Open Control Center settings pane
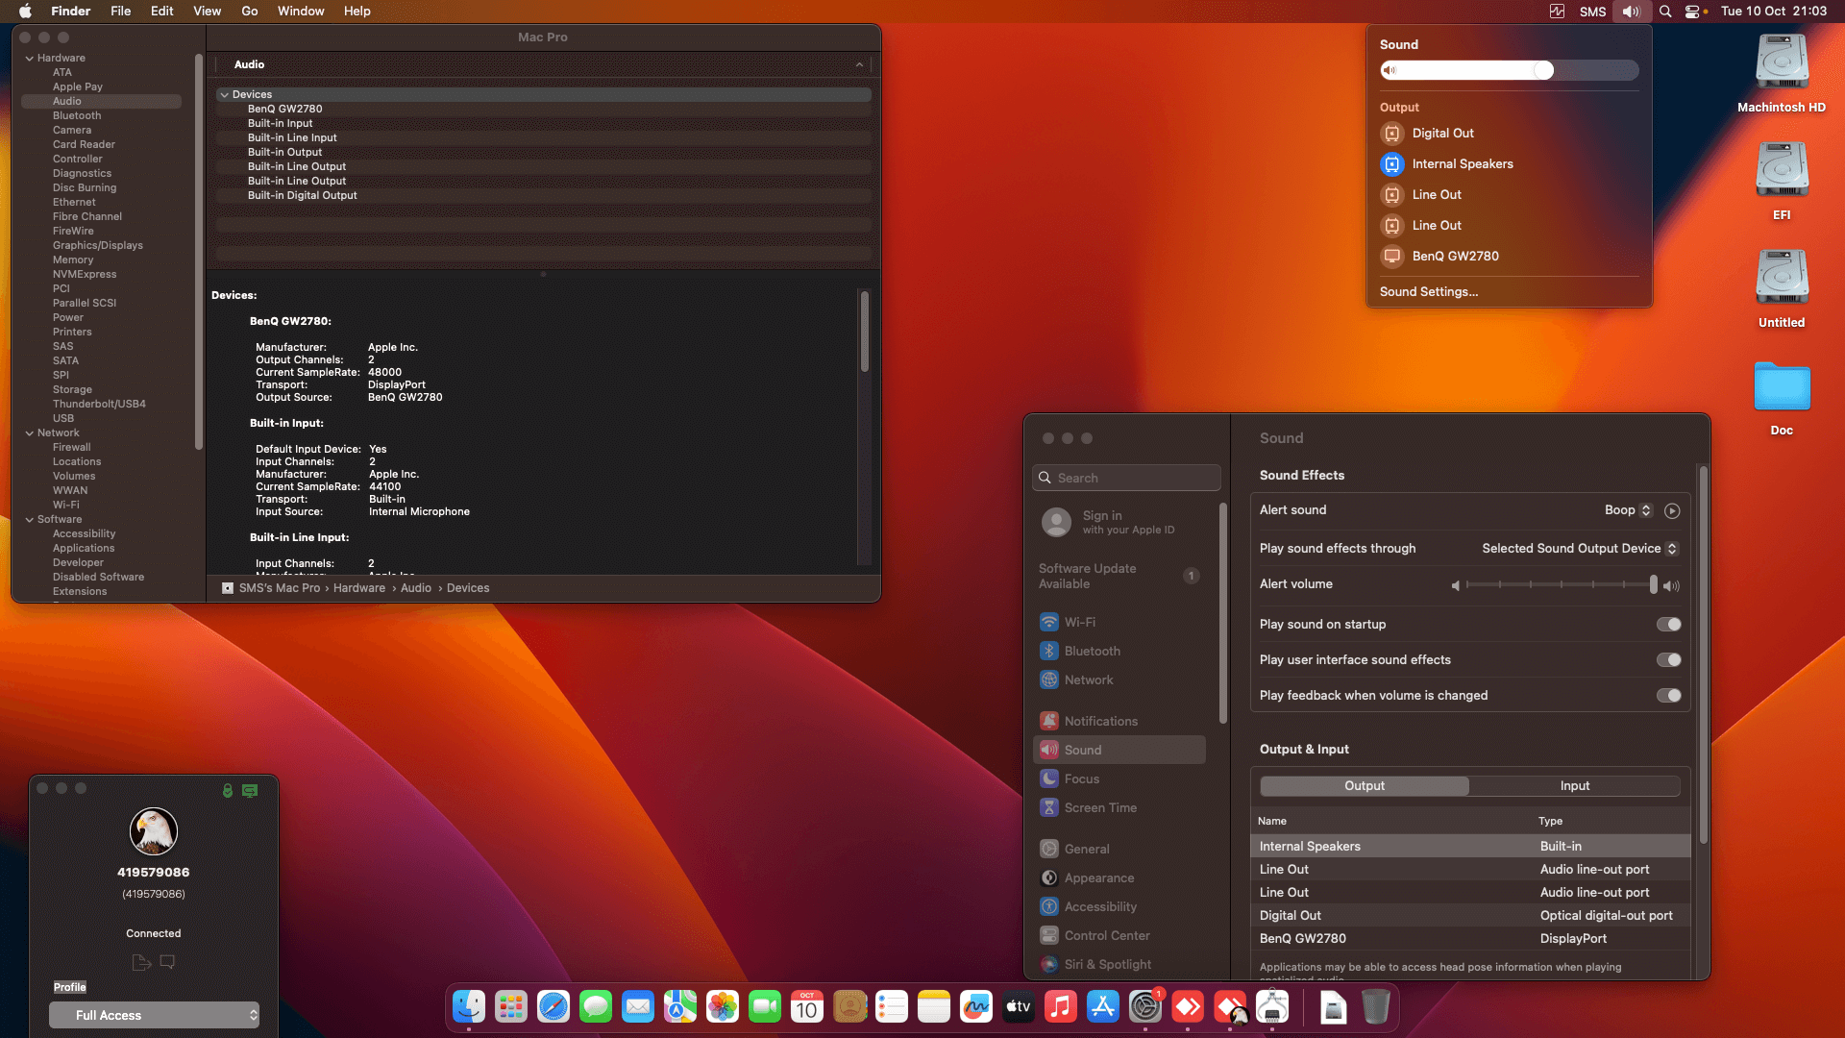The image size is (1845, 1038). point(1106,935)
